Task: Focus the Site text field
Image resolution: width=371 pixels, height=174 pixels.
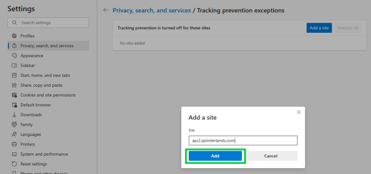Action: (x=243, y=141)
